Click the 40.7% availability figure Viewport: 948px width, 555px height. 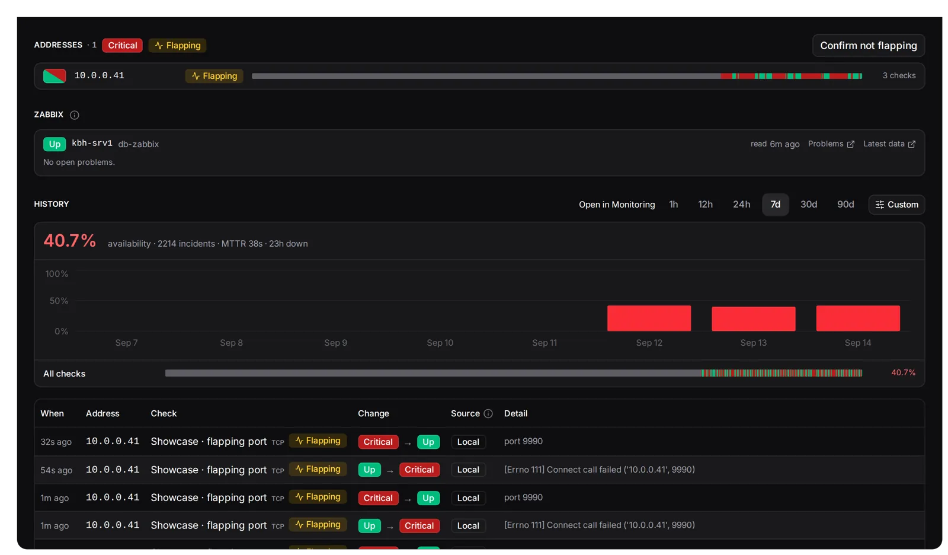69,241
